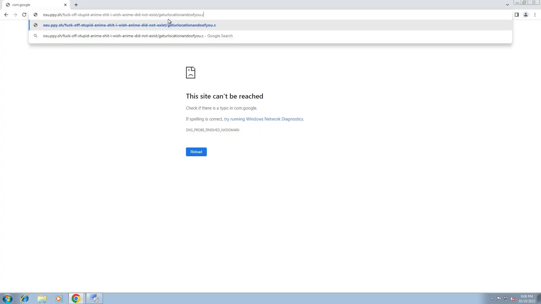The image size is (541, 304).
Task: Open a new tab with plus button
Action: pyautogui.click(x=76, y=5)
